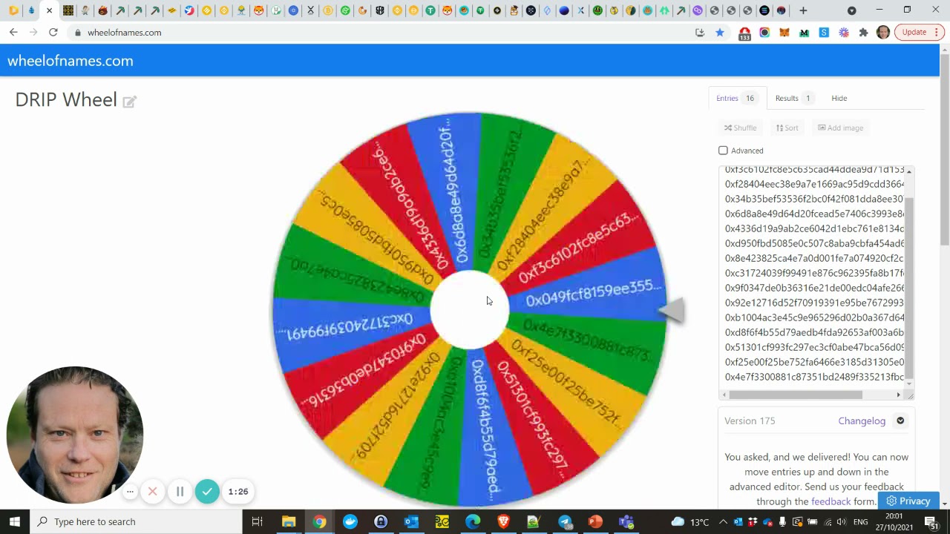Click the entries horizontal scrollbar right arrow

(x=898, y=395)
